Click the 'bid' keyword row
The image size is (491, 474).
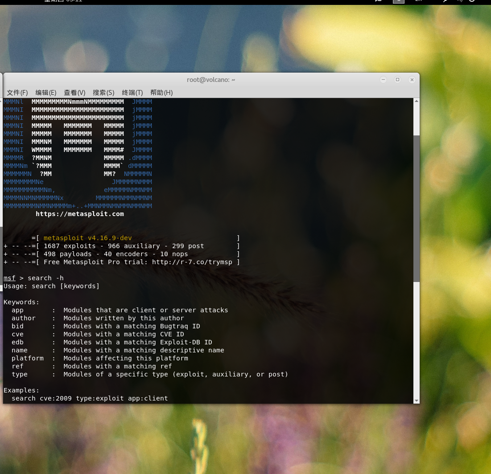pyautogui.click(x=106, y=327)
